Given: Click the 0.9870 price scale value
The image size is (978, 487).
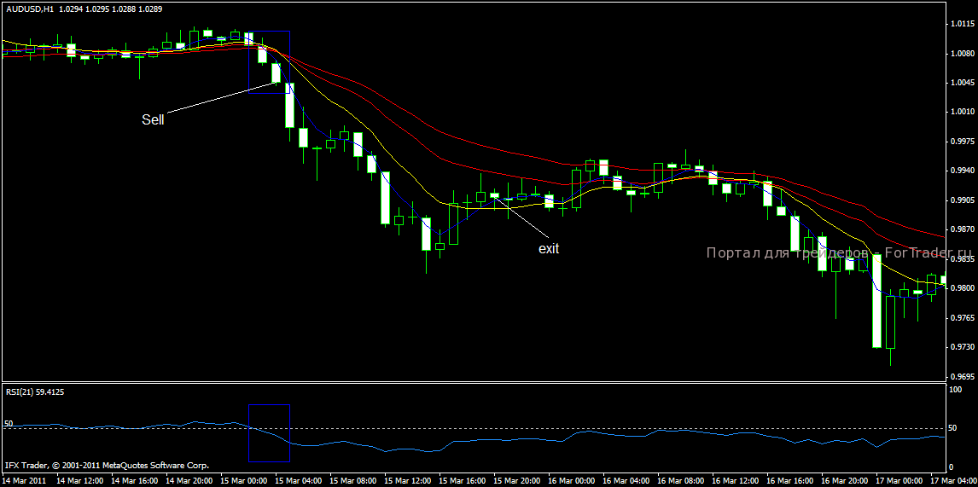Looking at the screenshot, I should pyautogui.click(x=961, y=229).
